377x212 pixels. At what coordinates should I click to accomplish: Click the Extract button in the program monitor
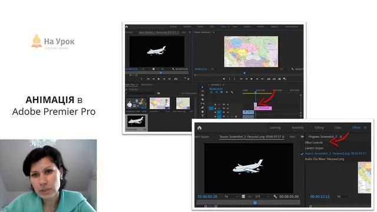274,79
